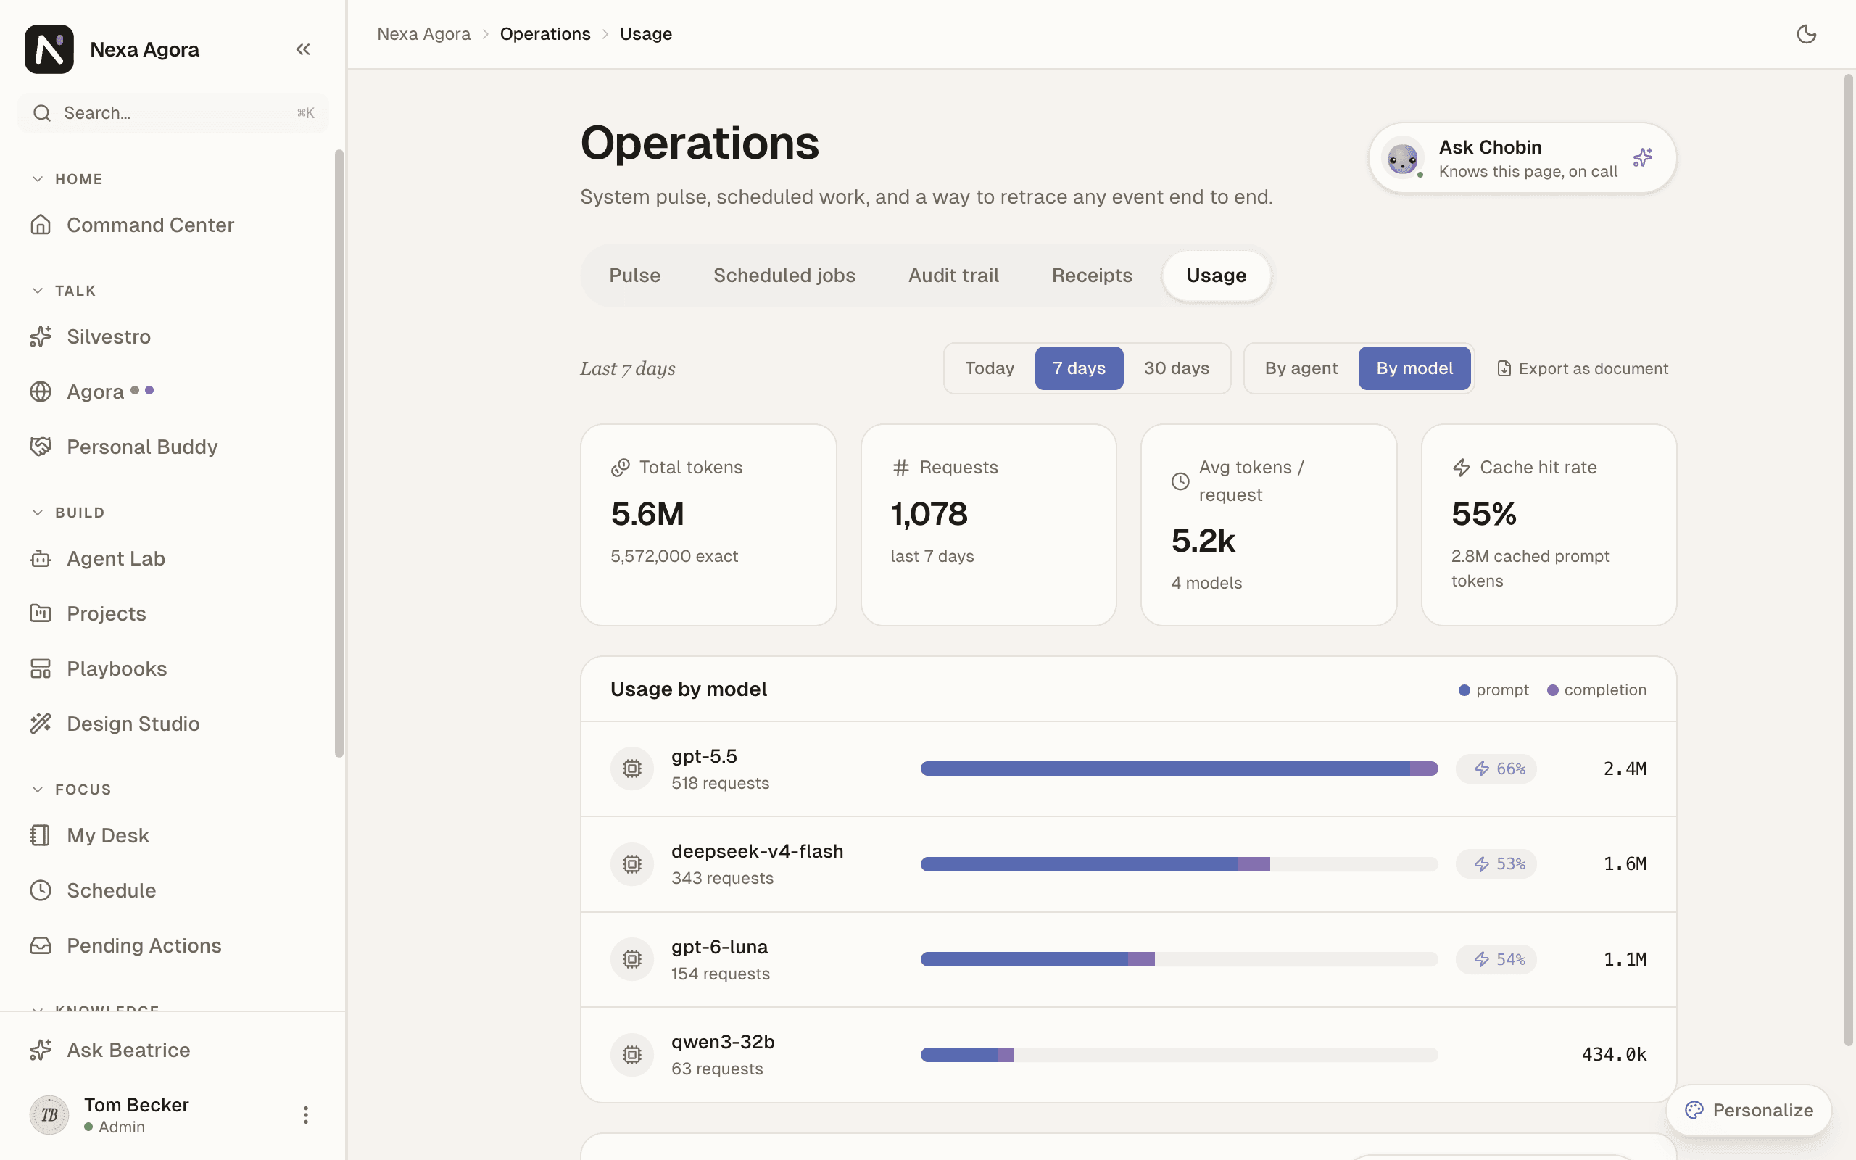Image resolution: width=1856 pixels, height=1160 pixels.
Task: Open the Audit trail tab
Action: [953, 275]
